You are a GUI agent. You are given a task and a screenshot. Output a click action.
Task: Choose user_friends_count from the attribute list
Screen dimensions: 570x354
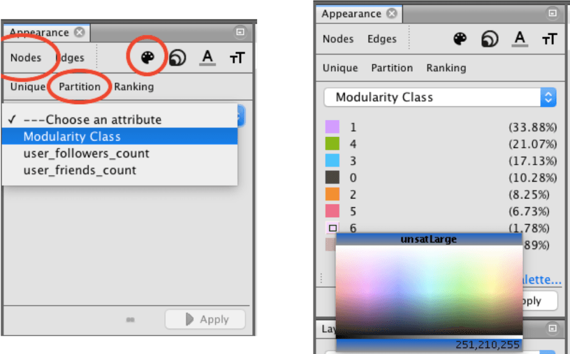(80, 170)
